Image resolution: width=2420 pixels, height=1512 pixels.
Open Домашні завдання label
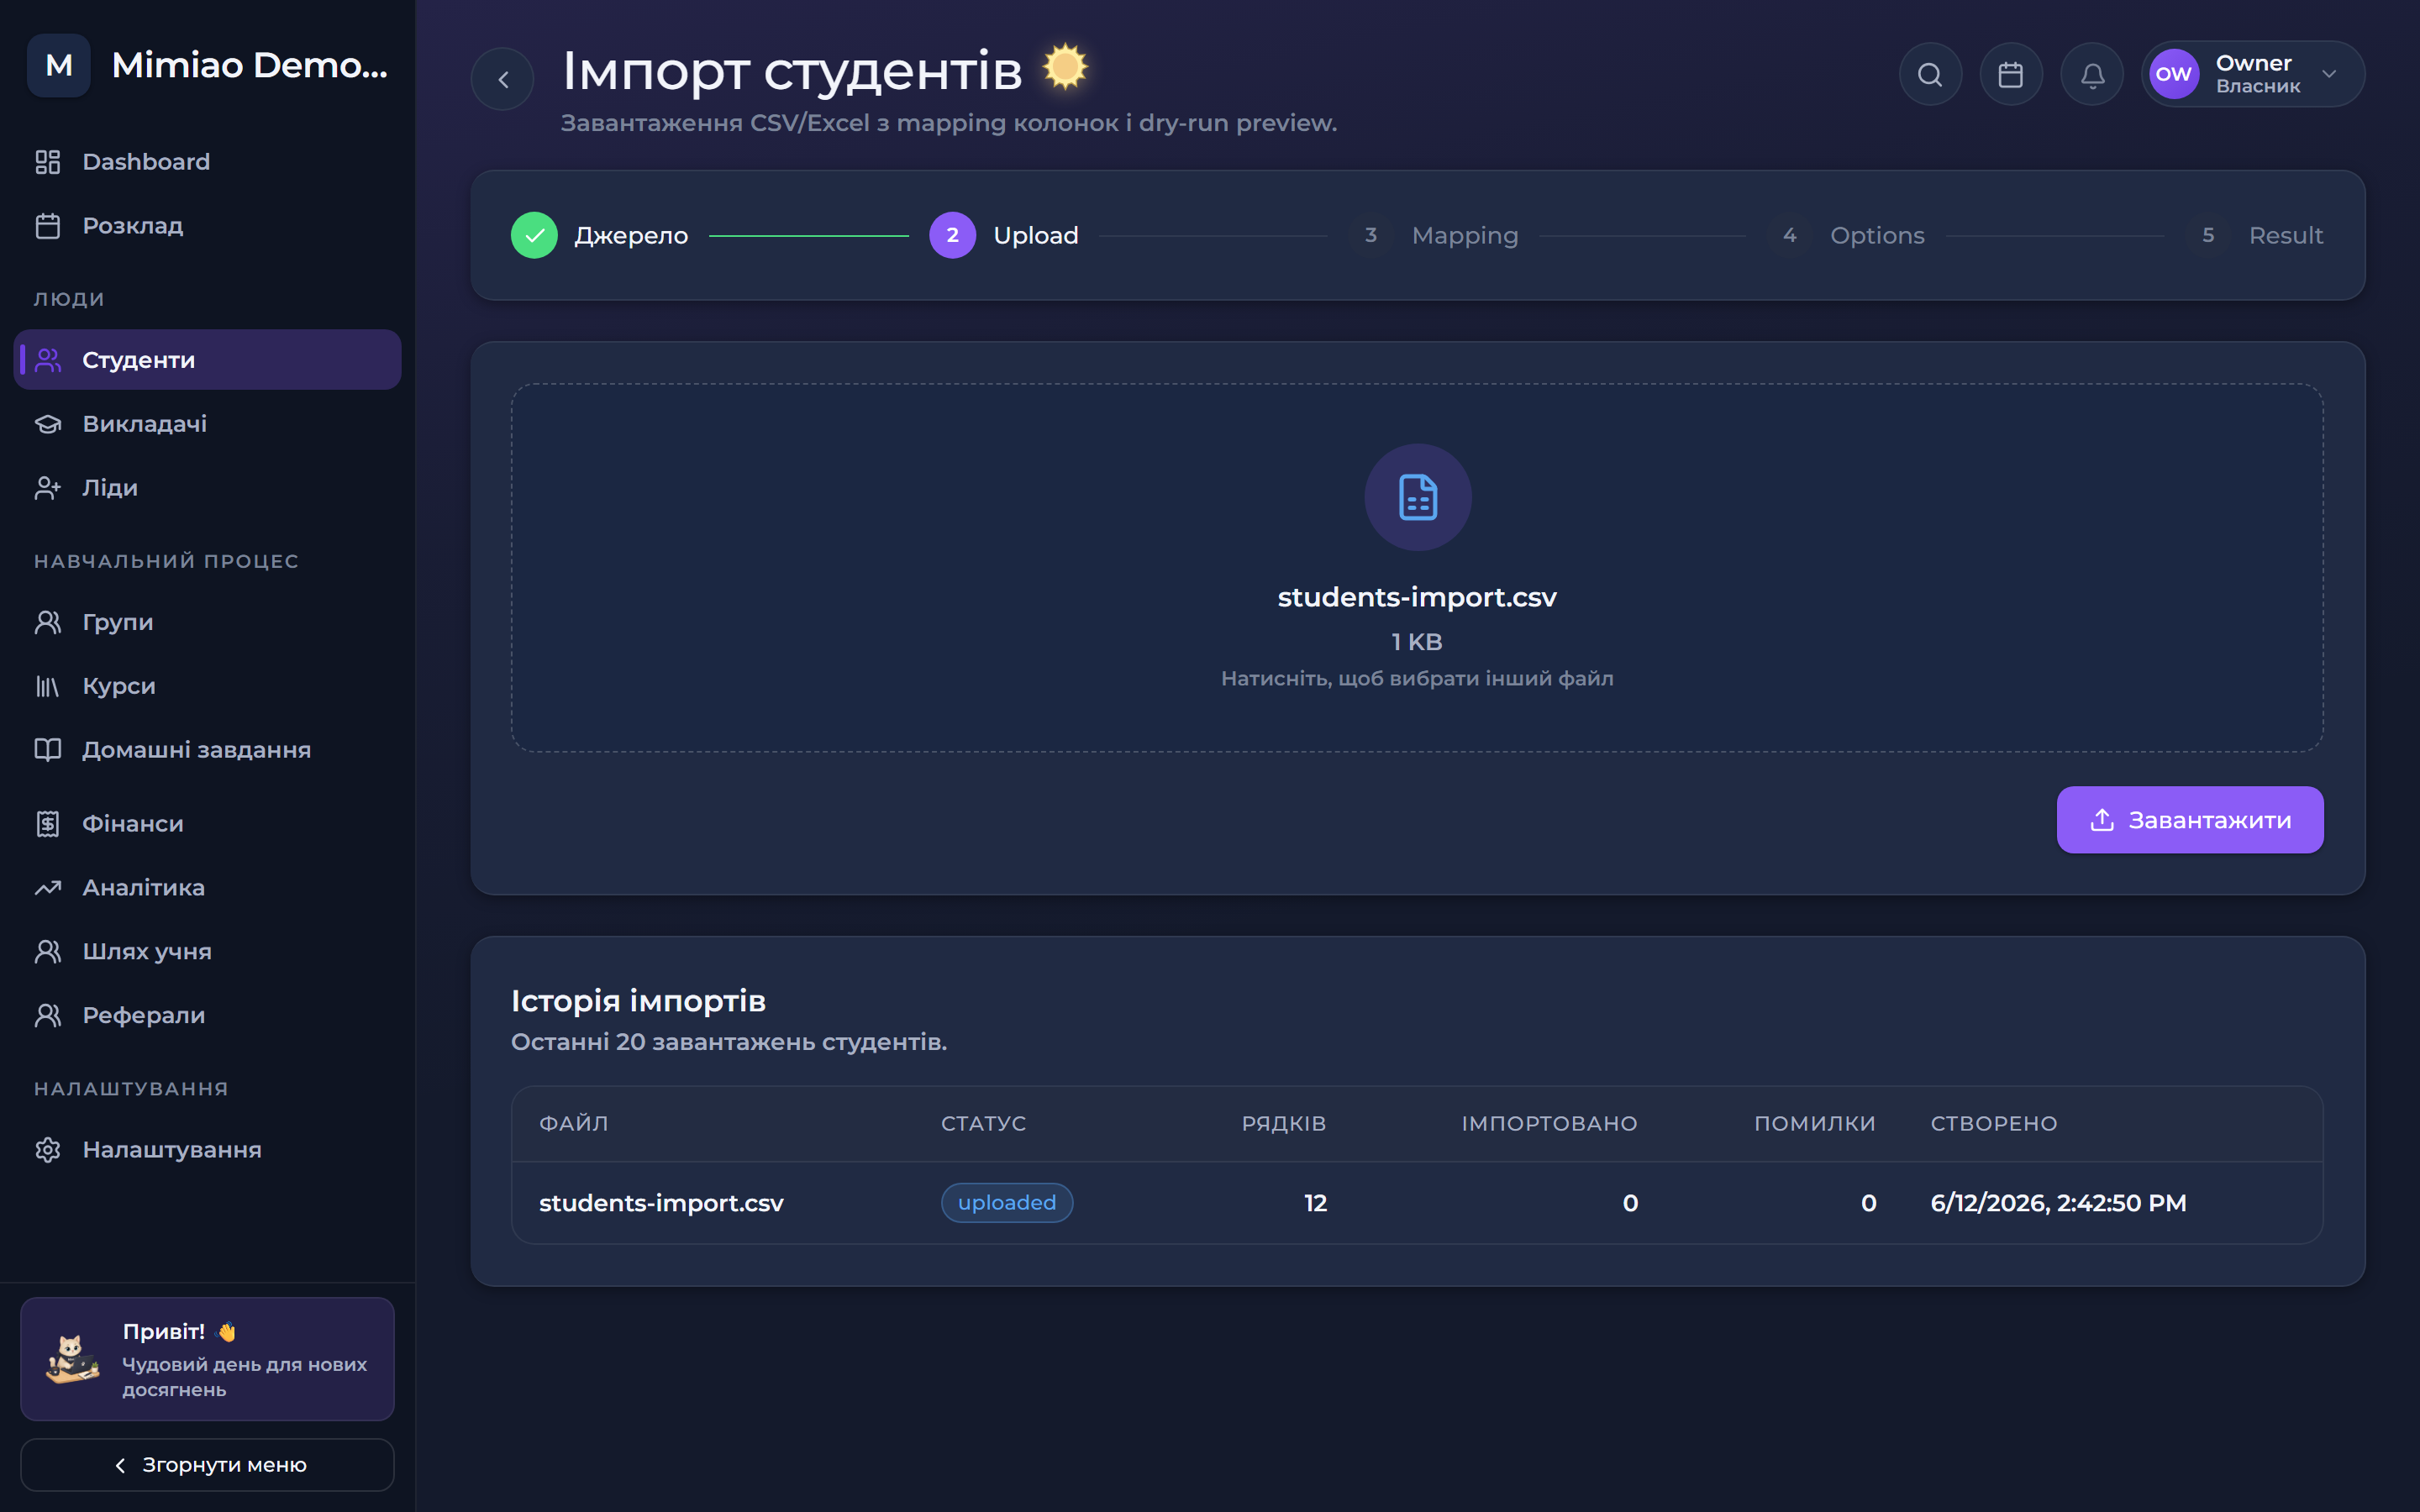(197, 750)
